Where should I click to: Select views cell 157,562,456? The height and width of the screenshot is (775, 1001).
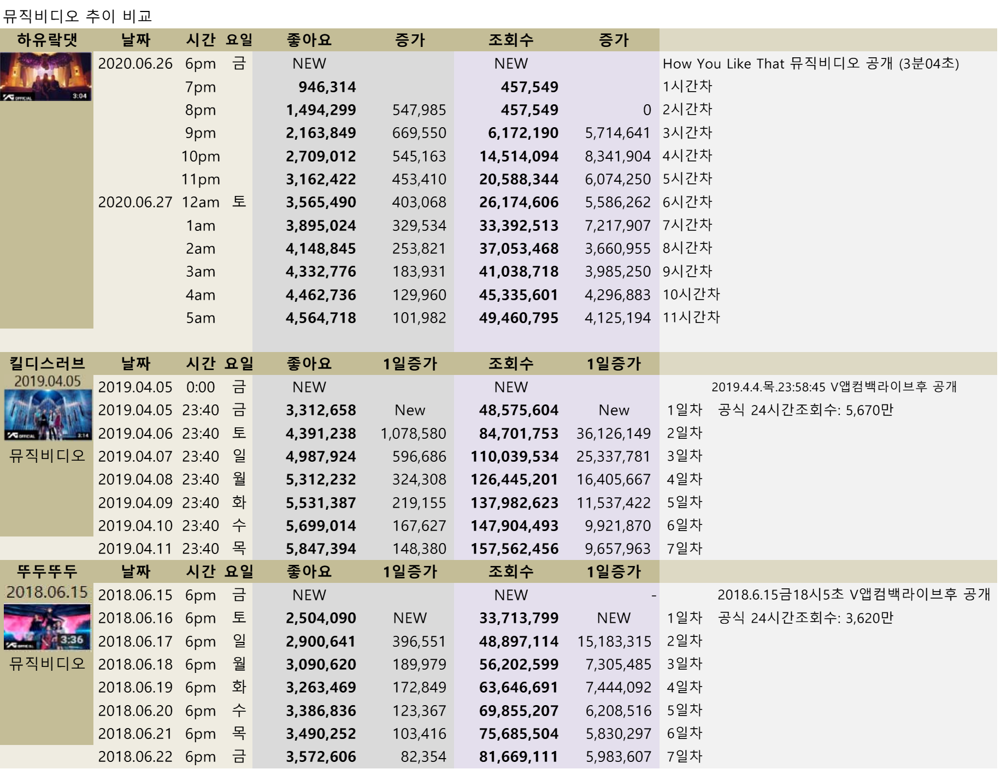[514, 549]
